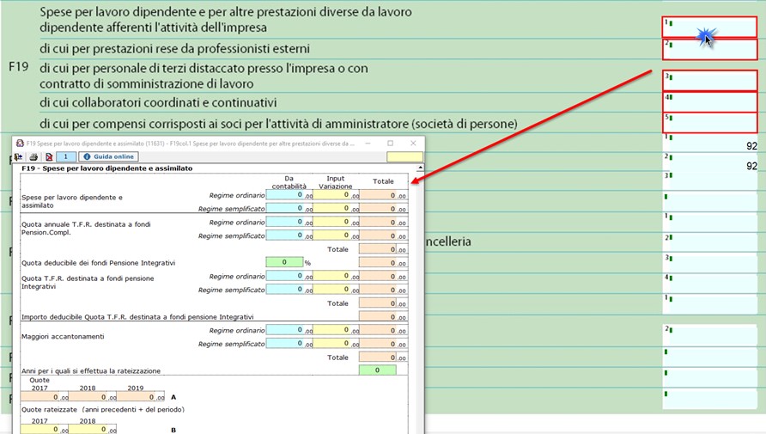Image resolution: width=766 pixels, height=434 pixels.
Task: Click the F19 dialog title bar app icon
Action: (x=20, y=144)
